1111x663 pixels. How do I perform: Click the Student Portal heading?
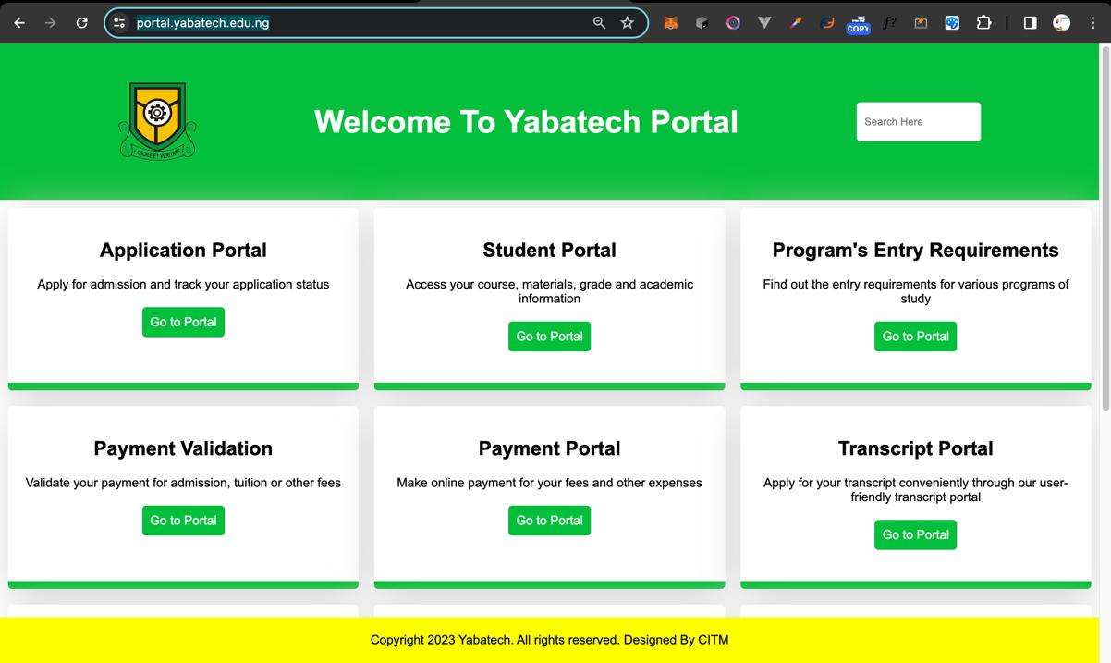pyautogui.click(x=549, y=251)
